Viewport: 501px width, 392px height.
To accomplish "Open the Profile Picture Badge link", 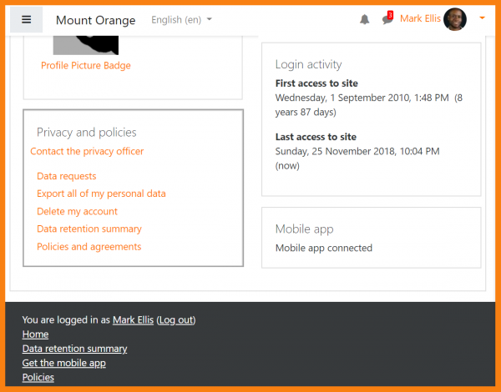I will tap(86, 66).
